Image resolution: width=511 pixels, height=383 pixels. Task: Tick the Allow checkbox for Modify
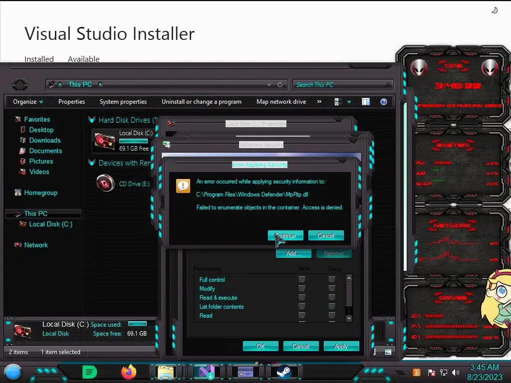point(302,289)
